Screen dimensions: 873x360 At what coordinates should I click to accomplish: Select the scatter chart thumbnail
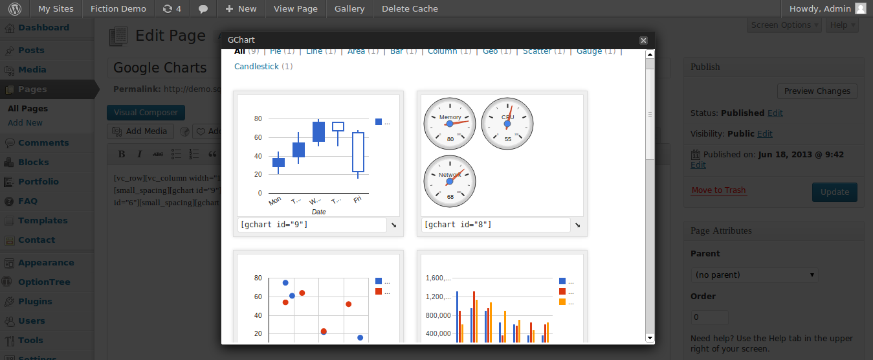point(318,298)
